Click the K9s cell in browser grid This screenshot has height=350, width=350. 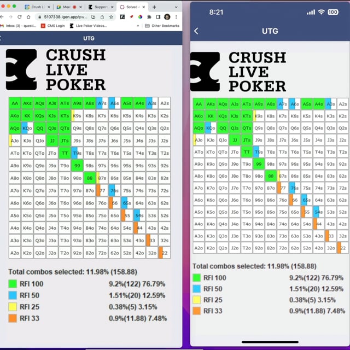(x=77, y=116)
